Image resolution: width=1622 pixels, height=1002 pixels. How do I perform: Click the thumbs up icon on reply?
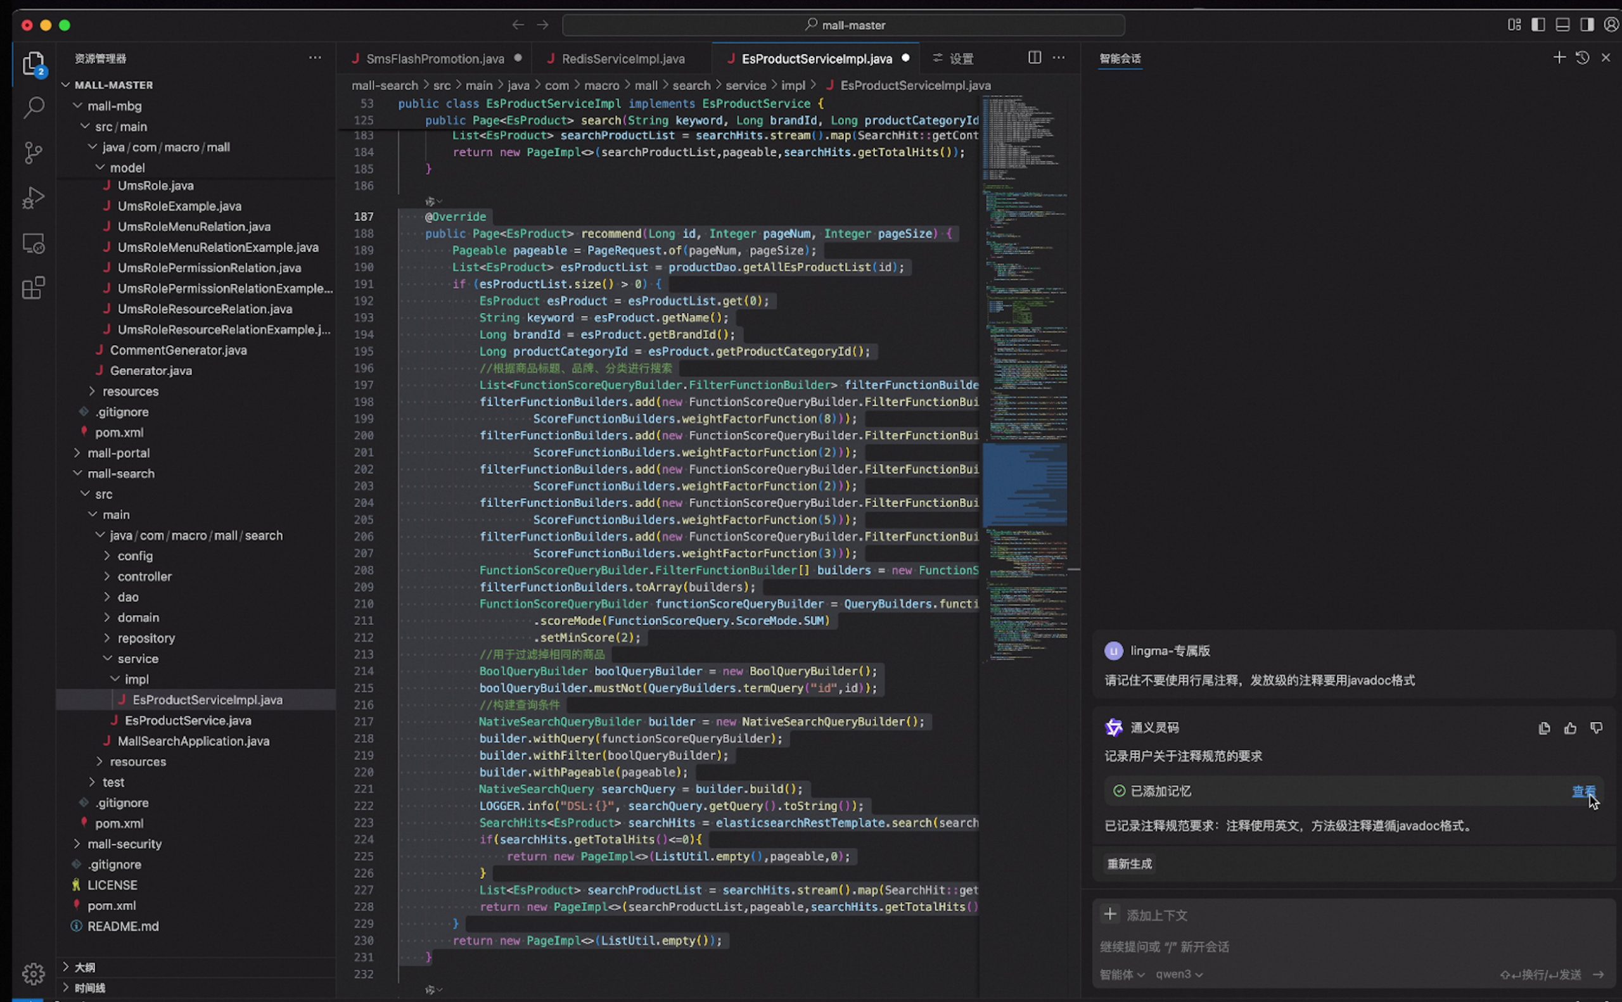(x=1569, y=728)
